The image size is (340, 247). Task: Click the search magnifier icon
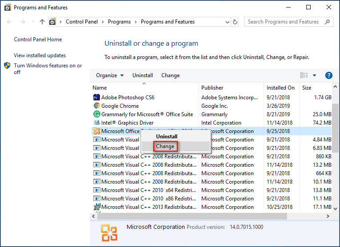(327, 22)
